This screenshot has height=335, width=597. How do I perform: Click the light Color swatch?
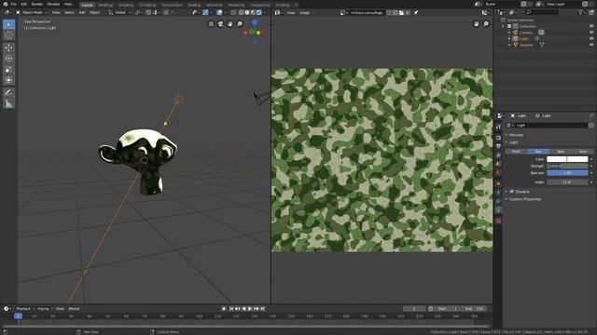[567, 159]
